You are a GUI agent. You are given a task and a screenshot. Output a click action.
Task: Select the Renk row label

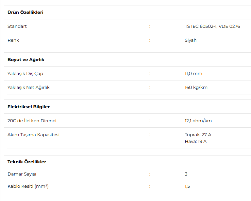(x=13, y=40)
